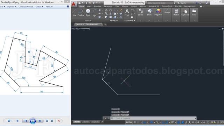Click Correo electrónico in photo viewer

(x=26, y=7)
